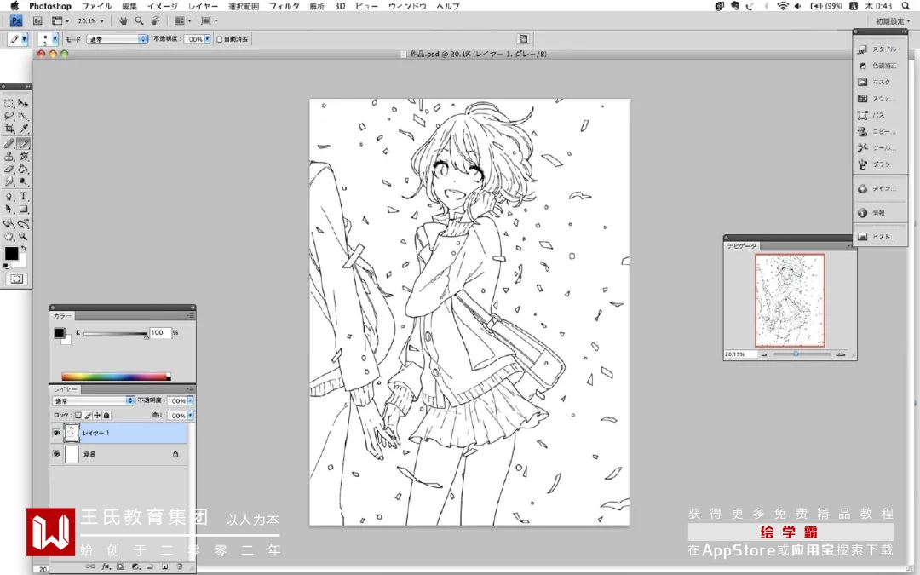The height and width of the screenshot is (575, 920).
Task: Open the レイヤー menu
Action: pyautogui.click(x=203, y=6)
